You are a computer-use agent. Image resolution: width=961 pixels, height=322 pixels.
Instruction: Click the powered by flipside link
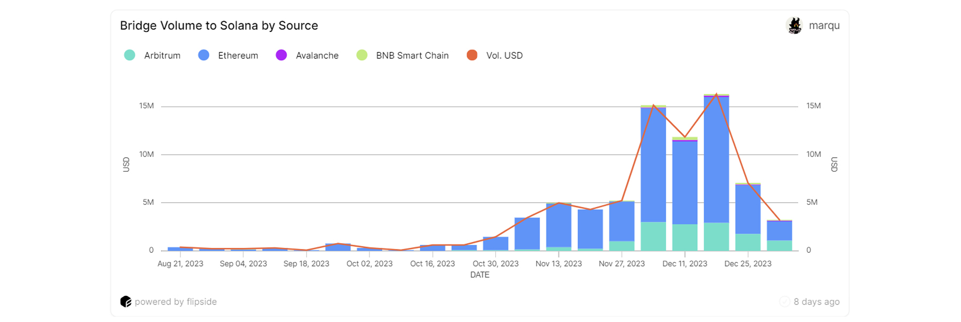coord(175,302)
